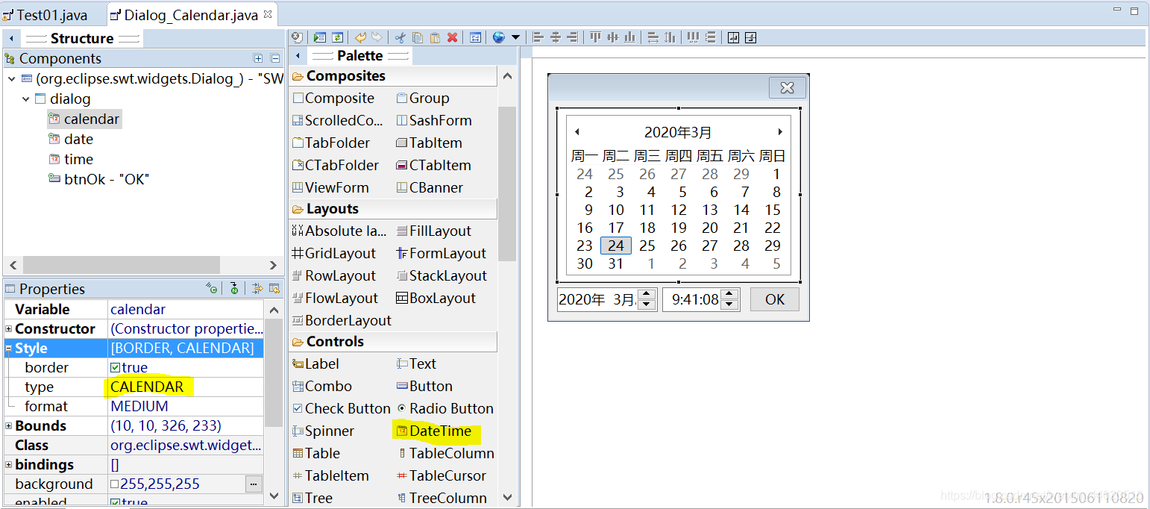Image resolution: width=1150 pixels, height=509 pixels.
Task: Click the Copy toolbar icon
Action: click(x=418, y=37)
